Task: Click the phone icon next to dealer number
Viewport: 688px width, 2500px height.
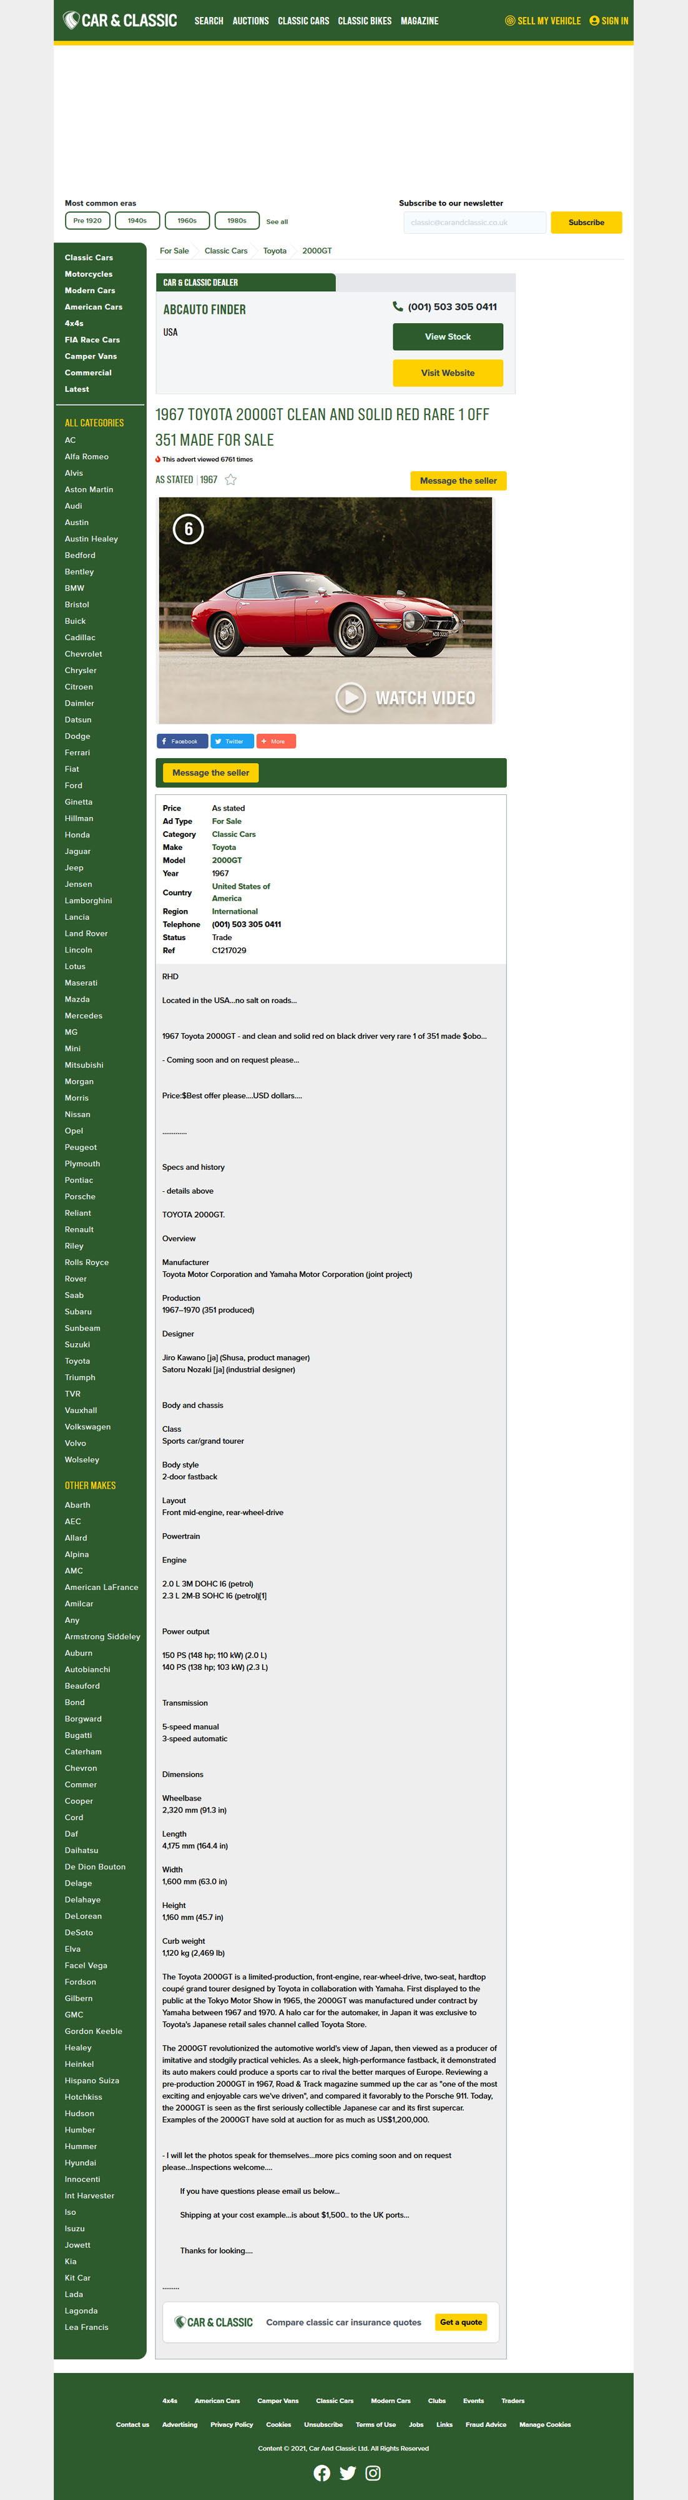Action: click(397, 306)
